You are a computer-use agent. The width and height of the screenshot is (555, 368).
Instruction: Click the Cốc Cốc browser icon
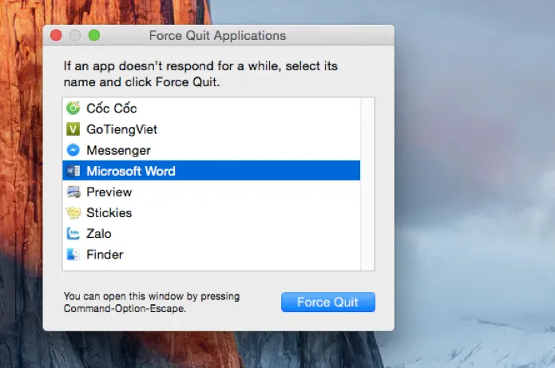(x=73, y=109)
